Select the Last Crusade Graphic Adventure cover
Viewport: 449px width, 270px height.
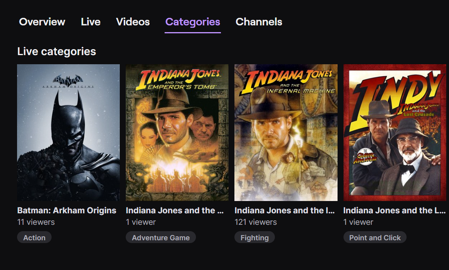tap(395, 132)
